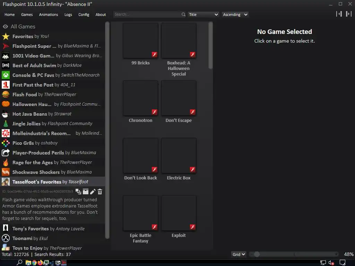Duplicate the Tasselfoot's Favorites playlist
Viewport: 355px width, 266px height.
[78, 192]
